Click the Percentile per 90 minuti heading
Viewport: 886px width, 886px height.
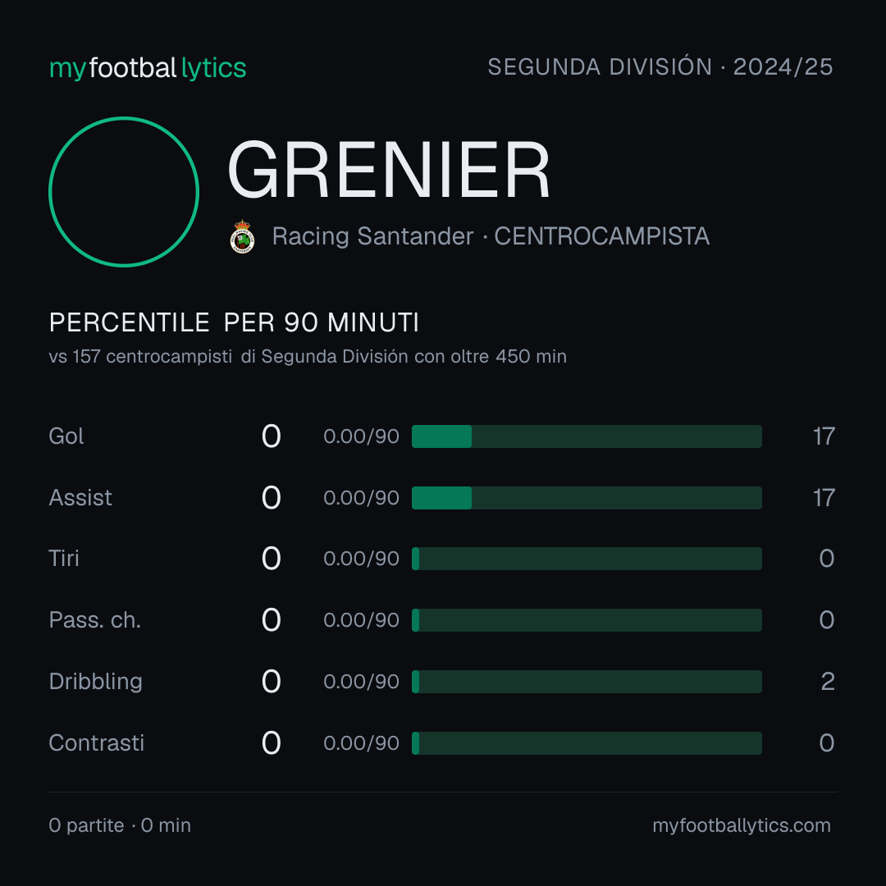click(234, 322)
